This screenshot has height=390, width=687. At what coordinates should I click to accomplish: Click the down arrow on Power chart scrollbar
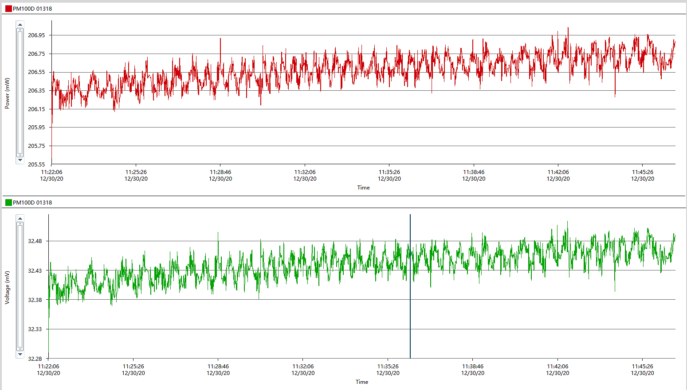20,160
